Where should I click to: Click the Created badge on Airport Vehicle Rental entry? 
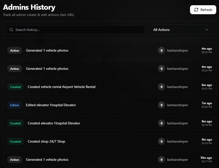15,87
